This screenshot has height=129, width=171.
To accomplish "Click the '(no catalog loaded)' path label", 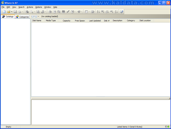I will 50,16.
